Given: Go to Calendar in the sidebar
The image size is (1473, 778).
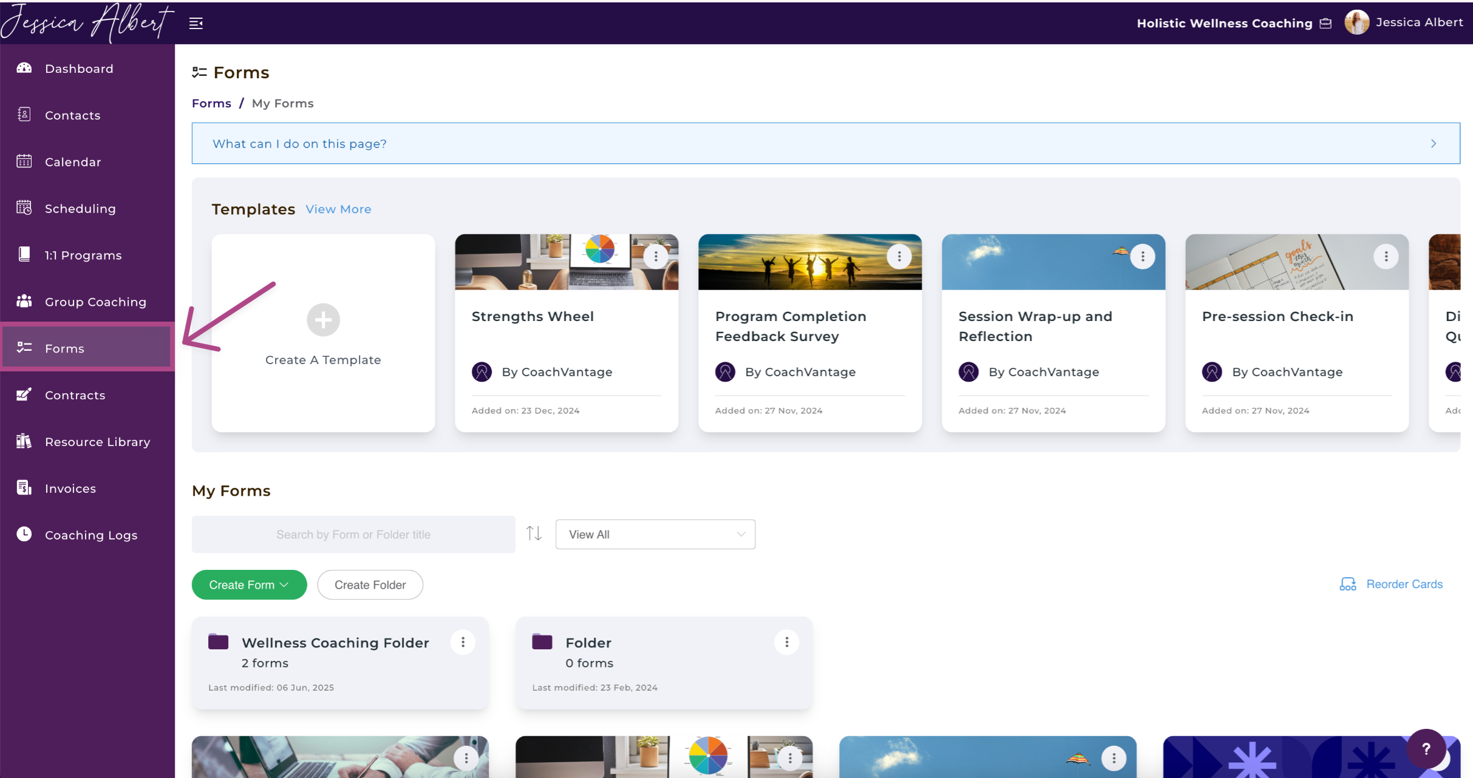Looking at the screenshot, I should tap(87, 162).
